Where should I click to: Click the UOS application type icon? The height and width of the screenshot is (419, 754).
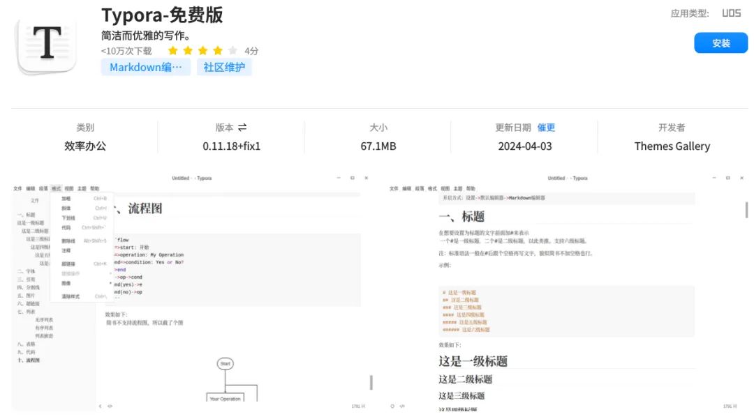[x=730, y=13]
